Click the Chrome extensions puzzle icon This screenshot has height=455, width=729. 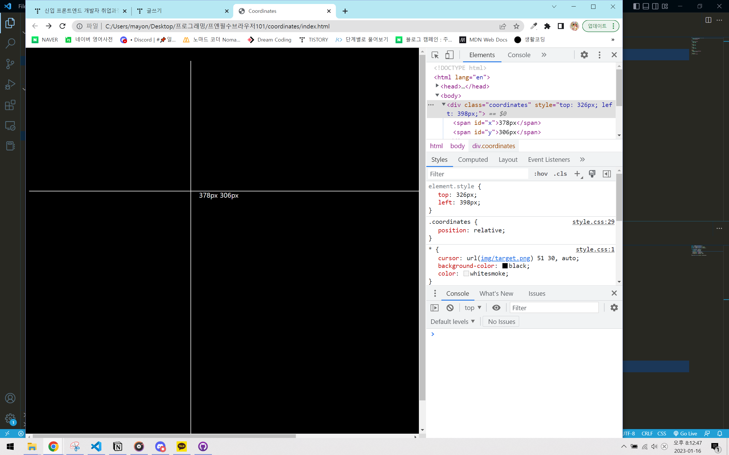547,26
